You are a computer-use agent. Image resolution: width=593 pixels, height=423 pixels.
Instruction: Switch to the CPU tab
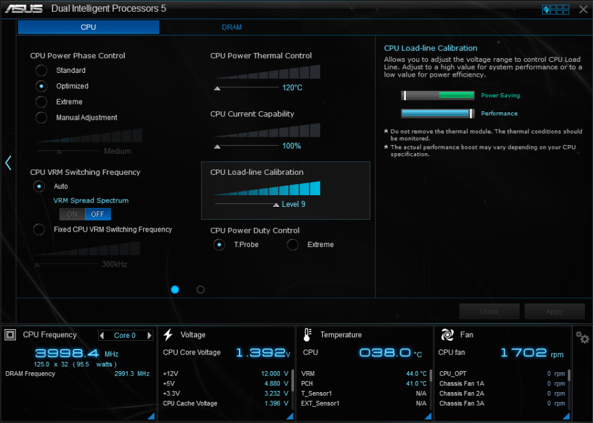[x=88, y=27]
